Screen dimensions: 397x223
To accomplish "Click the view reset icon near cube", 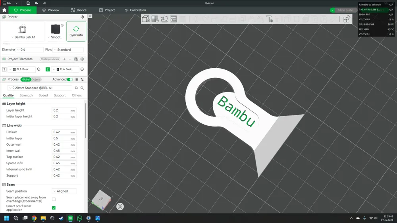I will pyautogui.click(x=120, y=207).
